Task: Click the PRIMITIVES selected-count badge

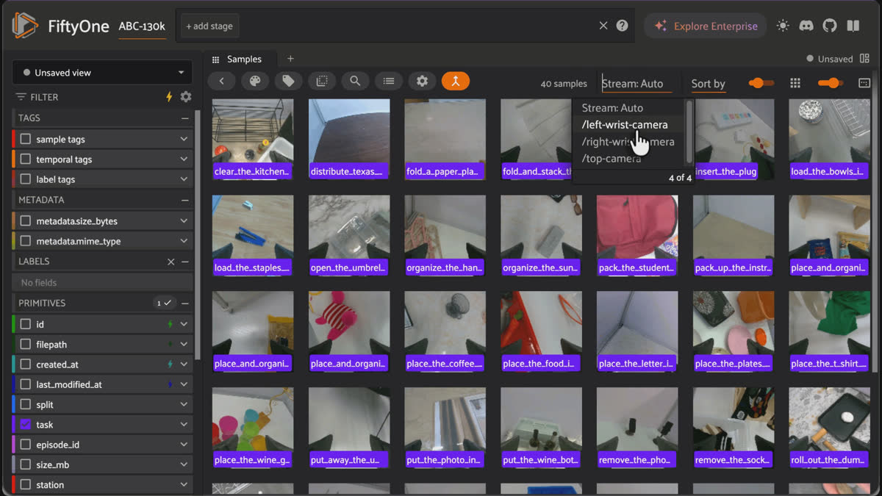Action: point(164,303)
